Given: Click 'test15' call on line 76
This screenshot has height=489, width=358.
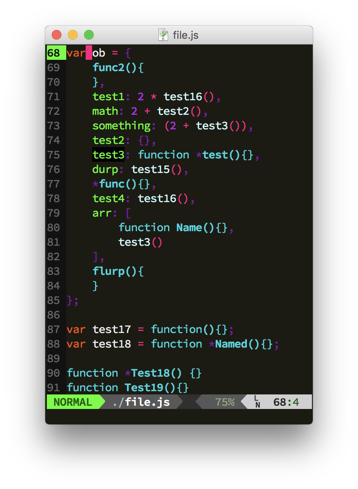Looking at the screenshot, I should coord(151,169).
